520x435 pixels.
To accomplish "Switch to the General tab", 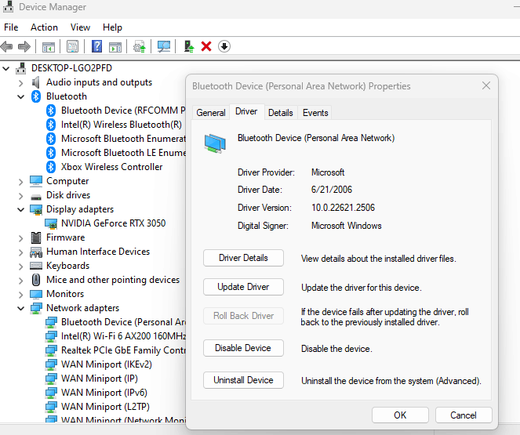I will tap(211, 113).
